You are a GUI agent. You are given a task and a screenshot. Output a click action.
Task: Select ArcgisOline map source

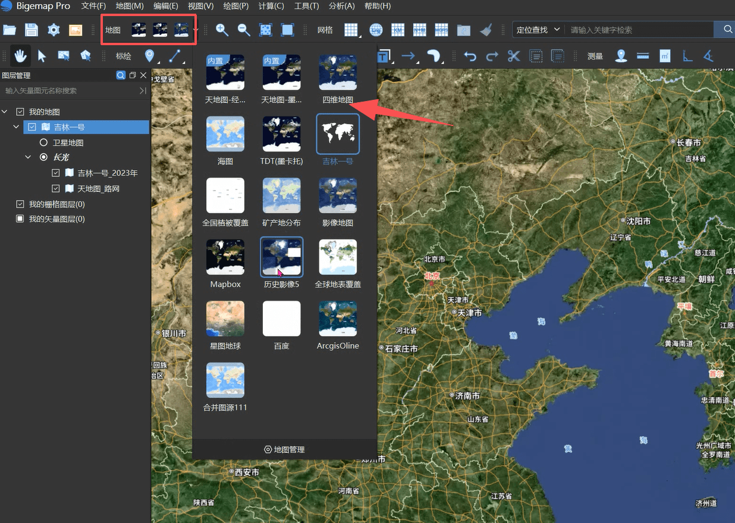coord(338,326)
